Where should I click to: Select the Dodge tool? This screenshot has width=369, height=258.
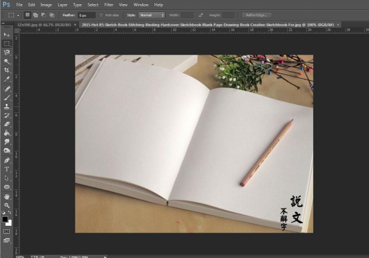[x=6, y=150]
